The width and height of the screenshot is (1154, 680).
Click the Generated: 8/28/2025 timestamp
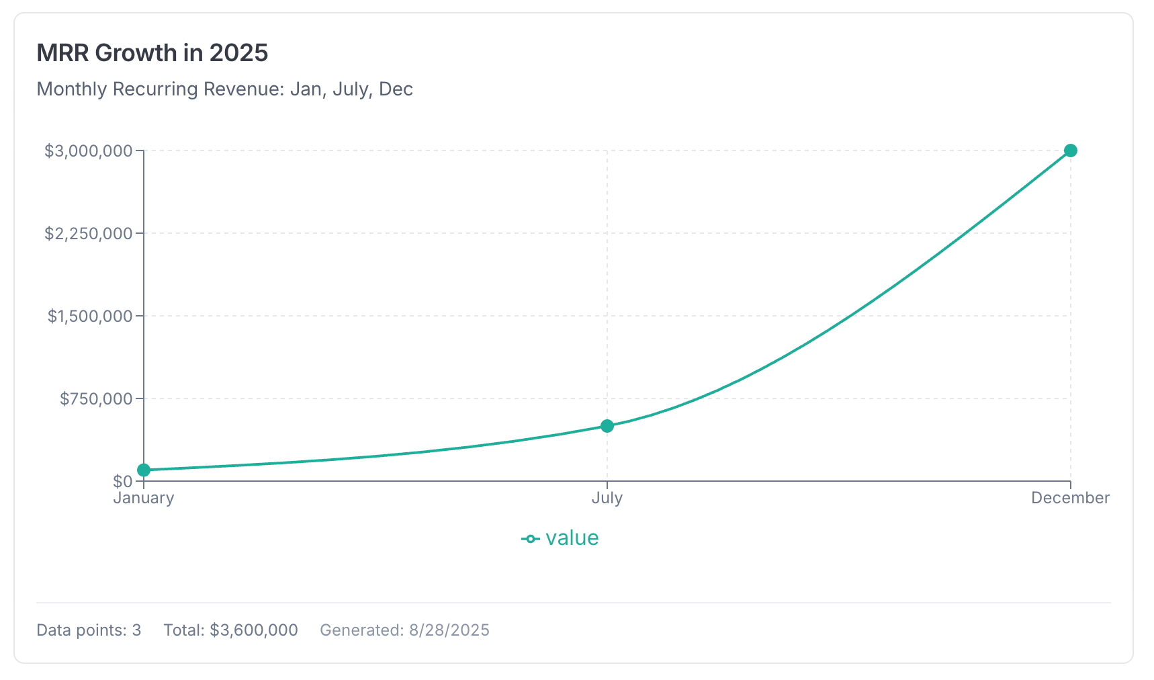pos(405,630)
